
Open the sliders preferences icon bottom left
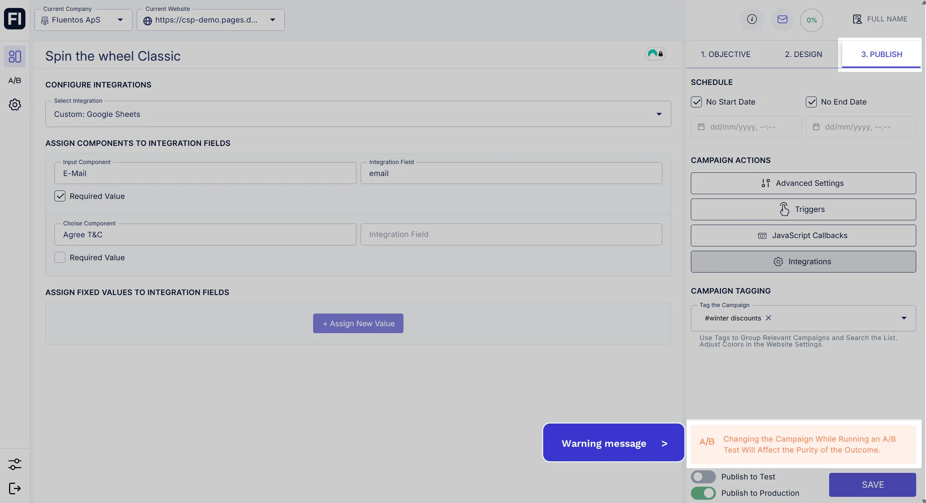pos(15,464)
